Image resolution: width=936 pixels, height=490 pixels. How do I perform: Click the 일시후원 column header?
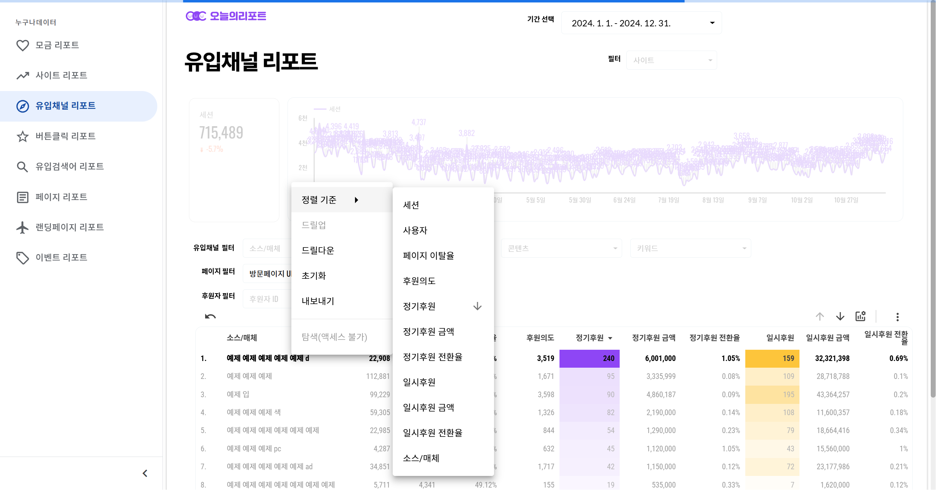coord(780,338)
